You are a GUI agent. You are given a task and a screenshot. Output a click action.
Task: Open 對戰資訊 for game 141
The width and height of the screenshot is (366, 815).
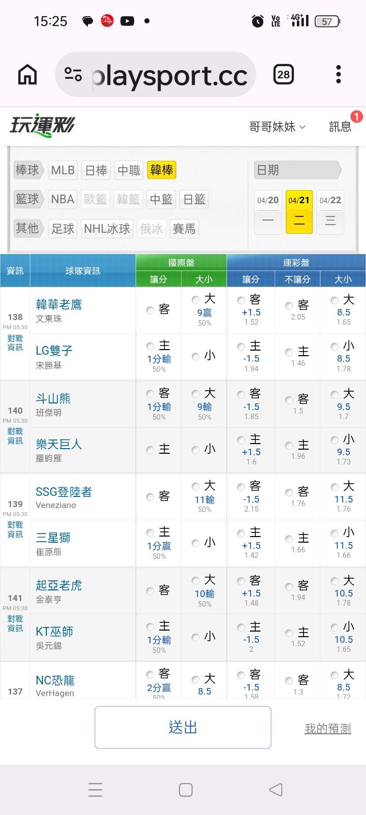[15, 624]
